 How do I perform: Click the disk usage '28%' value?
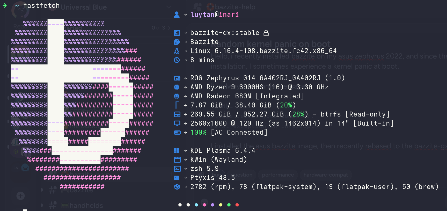(298, 114)
